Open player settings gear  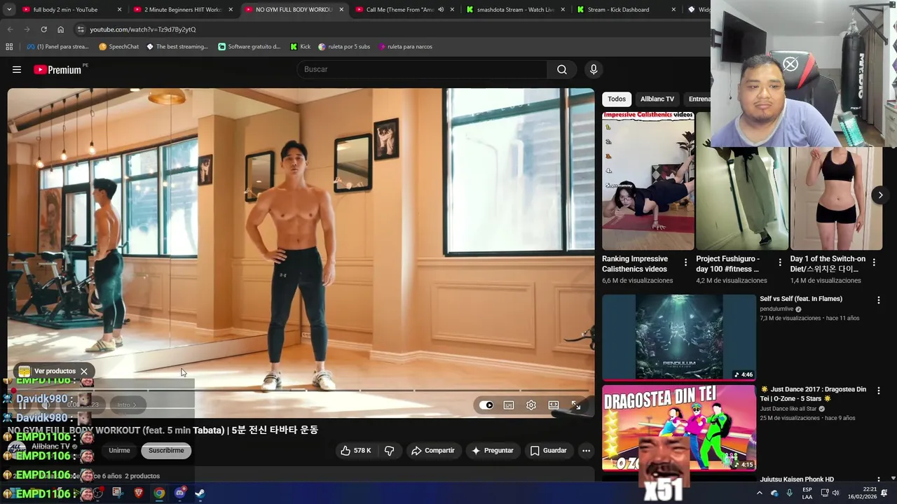pyautogui.click(x=531, y=405)
